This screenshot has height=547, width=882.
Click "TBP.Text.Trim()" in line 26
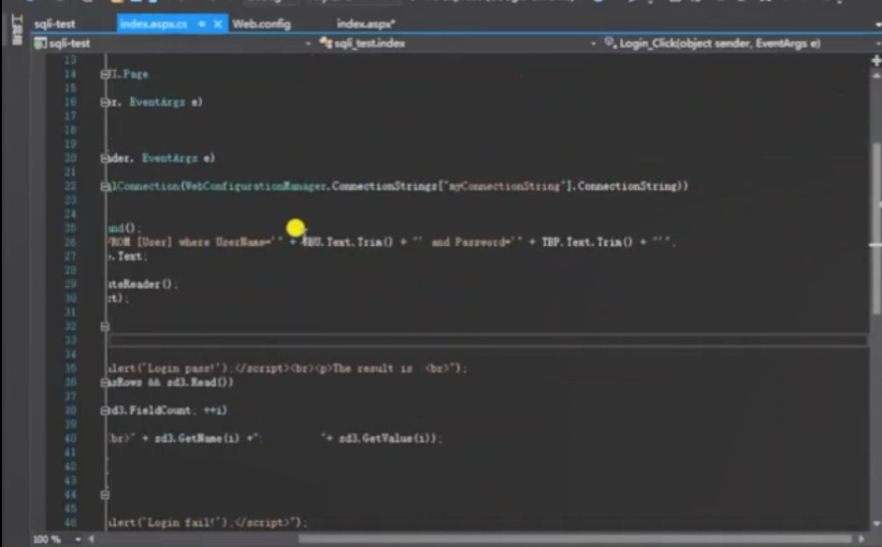pyautogui.click(x=587, y=242)
